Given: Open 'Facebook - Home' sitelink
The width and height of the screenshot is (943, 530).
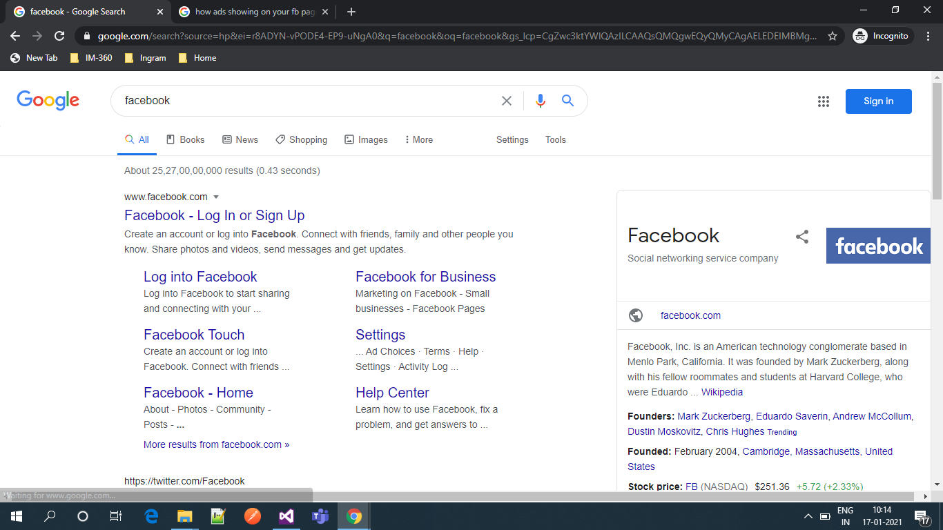Looking at the screenshot, I should click(199, 393).
